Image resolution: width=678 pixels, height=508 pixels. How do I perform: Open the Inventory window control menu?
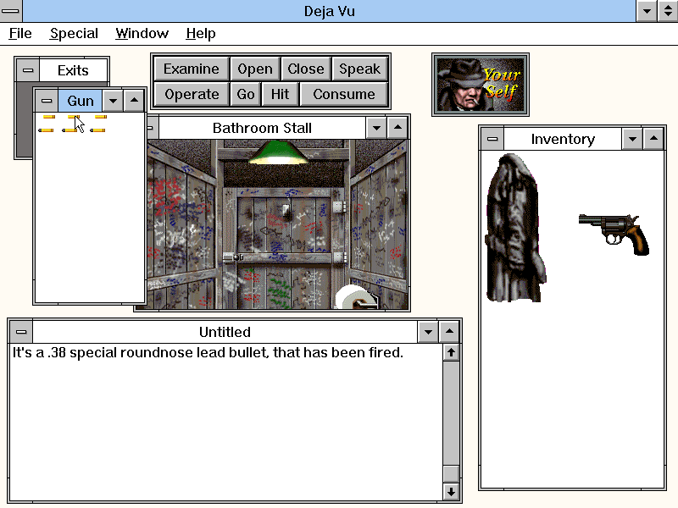tap(492, 139)
